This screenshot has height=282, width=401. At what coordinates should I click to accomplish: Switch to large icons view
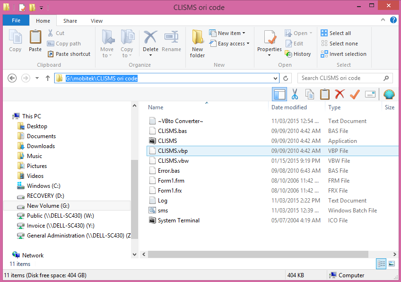[391, 264]
